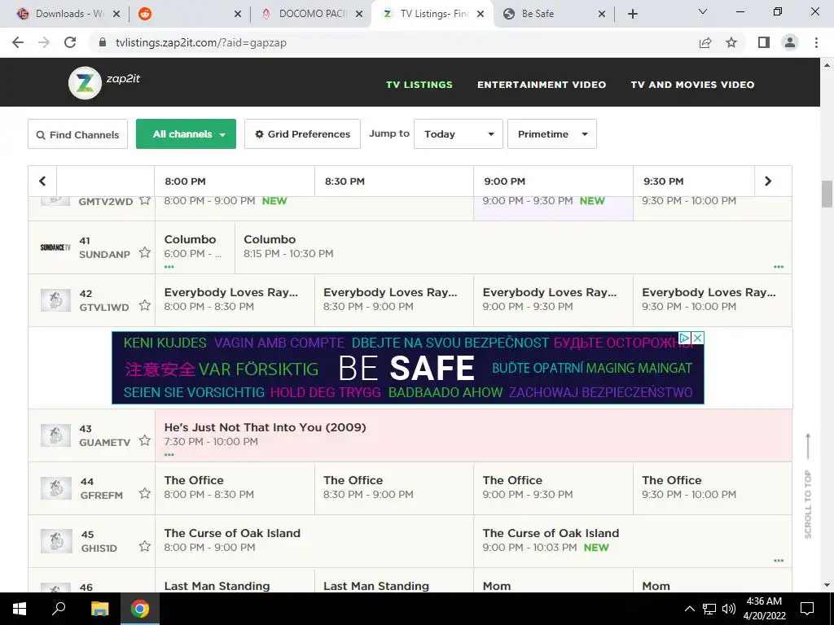The image size is (834, 625).
Task: Favorite channel 45 GHIS1D with star
Action: click(145, 546)
